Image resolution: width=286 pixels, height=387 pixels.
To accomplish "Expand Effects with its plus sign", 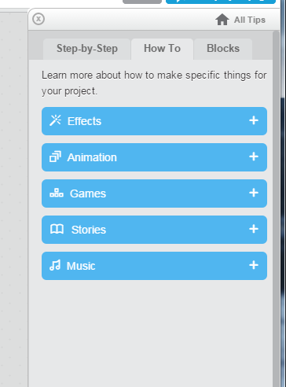I will coord(254,120).
